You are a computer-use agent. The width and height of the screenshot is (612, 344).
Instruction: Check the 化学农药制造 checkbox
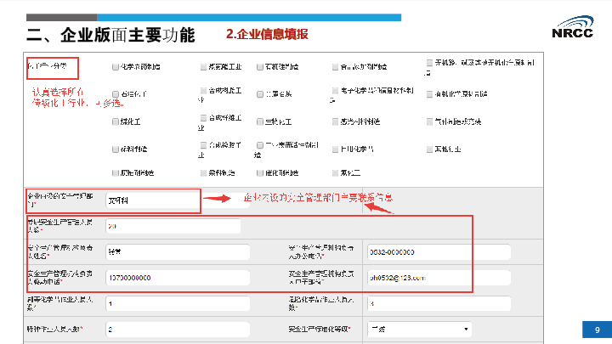pos(115,65)
